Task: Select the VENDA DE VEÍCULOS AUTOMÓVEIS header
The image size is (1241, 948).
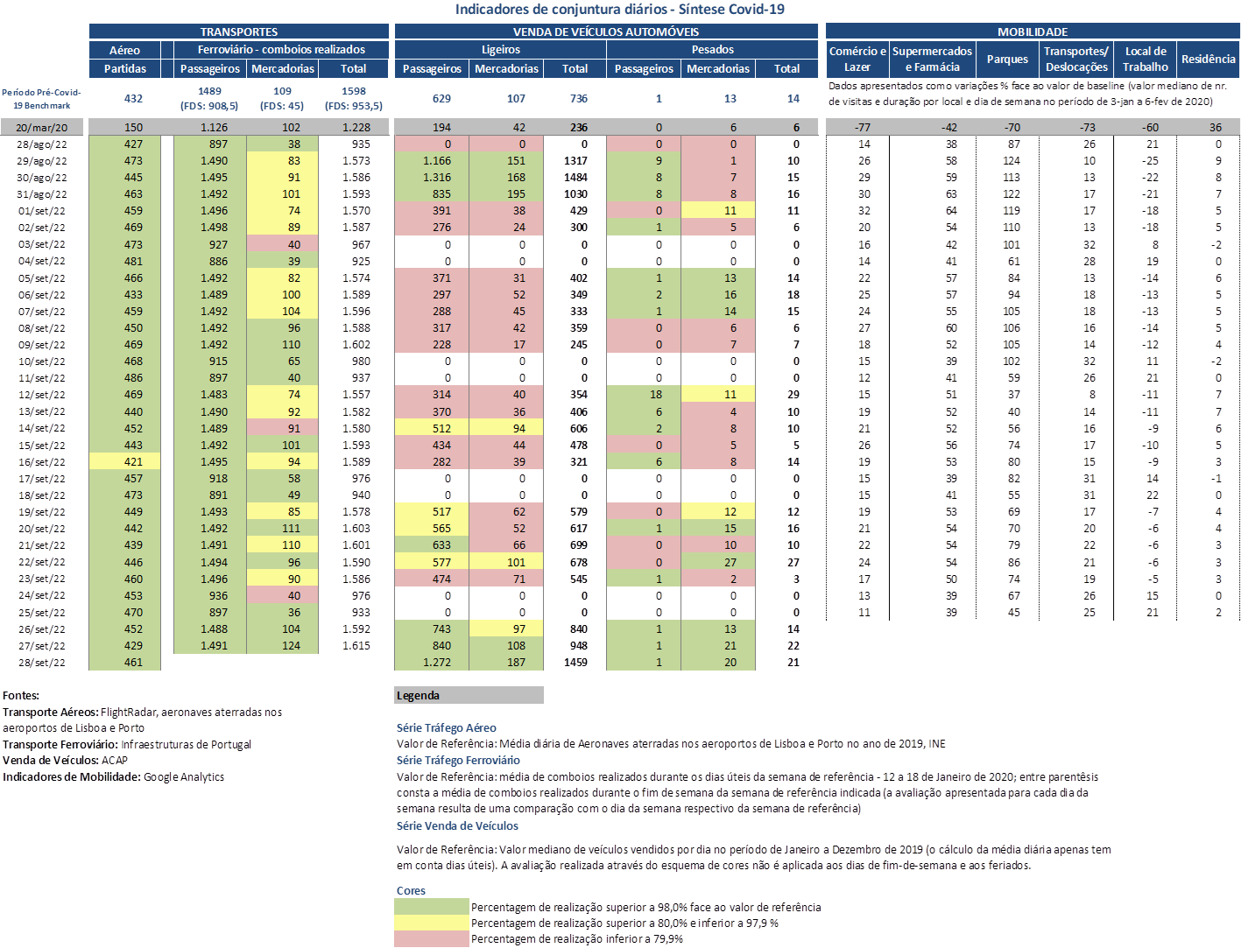Action: click(606, 32)
